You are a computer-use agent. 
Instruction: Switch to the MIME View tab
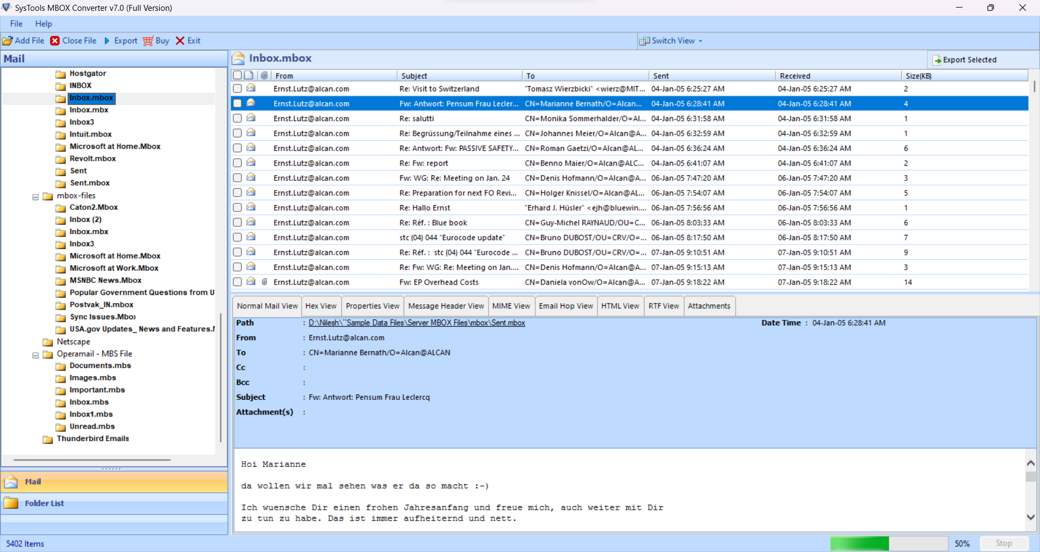click(x=511, y=306)
